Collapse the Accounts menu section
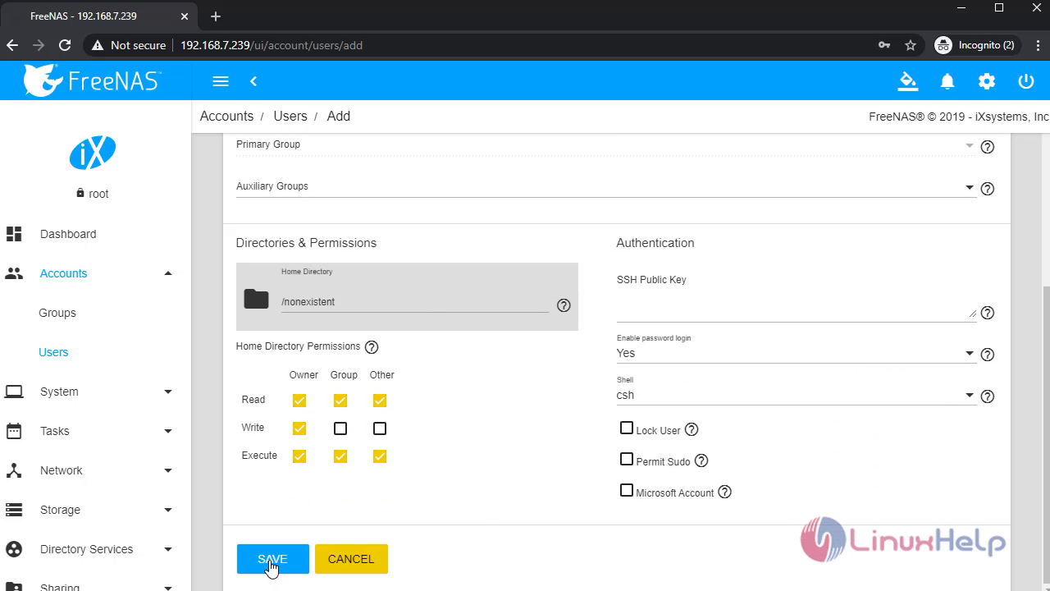The width and height of the screenshot is (1050, 591). click(x=95, y=273)
